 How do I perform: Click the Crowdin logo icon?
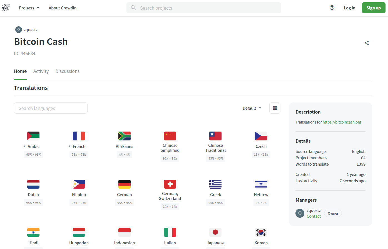point(6,8)
